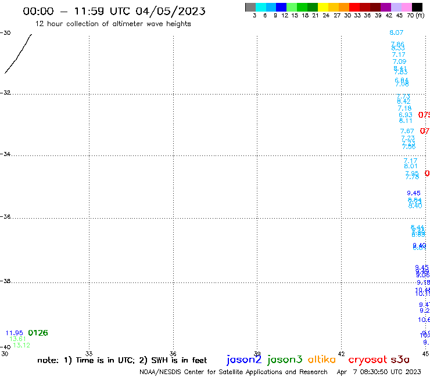
Task: Click the green "jason3" legend label
Action: (285, 360)
